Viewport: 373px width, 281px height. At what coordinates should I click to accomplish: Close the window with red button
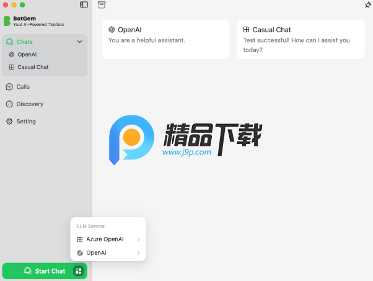click(6, 5)
